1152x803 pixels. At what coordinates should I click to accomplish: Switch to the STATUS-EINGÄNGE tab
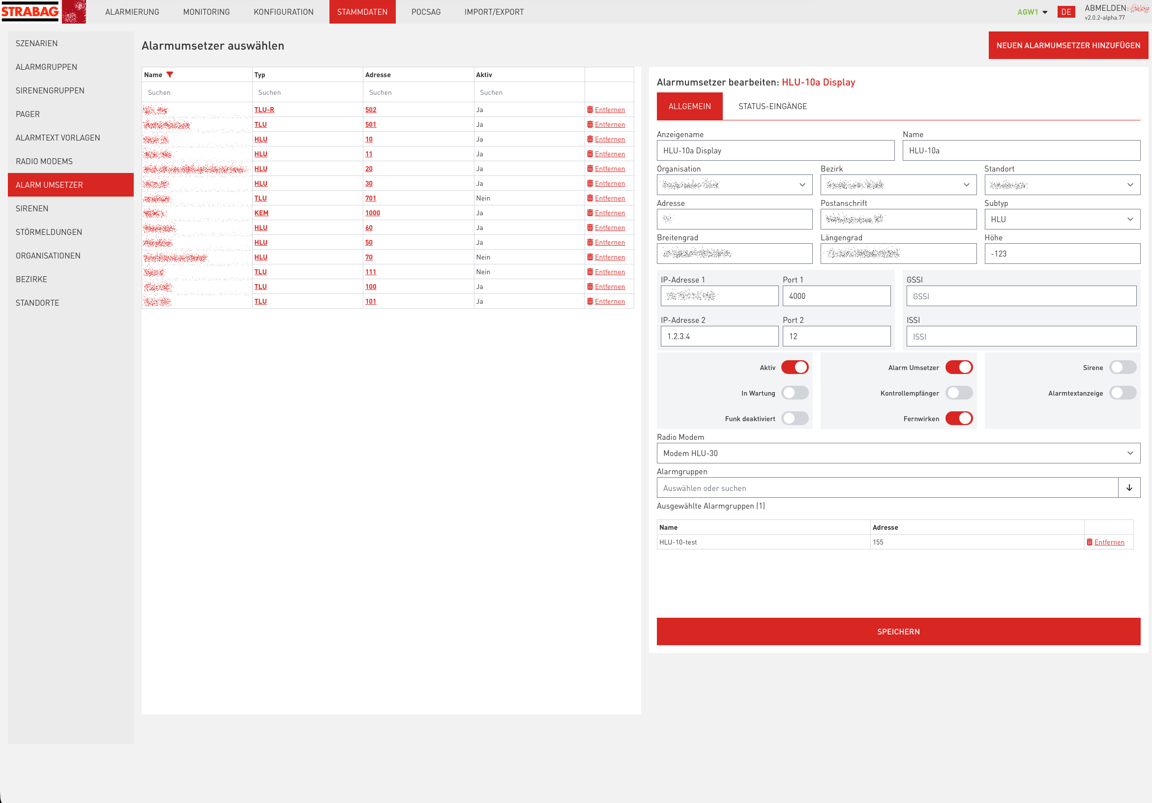tap(771, 106)
